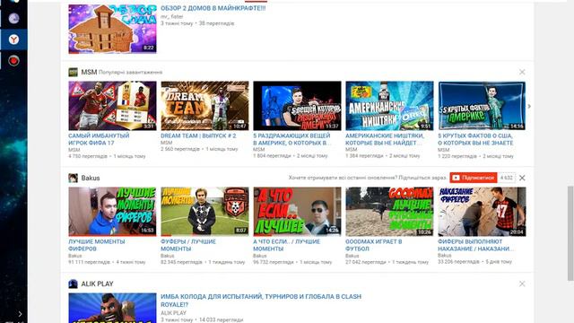The height and width of the screenshot is (323, 574).
Task: Click Bakus uploader name under GOODMAX video
Action: pos(352,256)
